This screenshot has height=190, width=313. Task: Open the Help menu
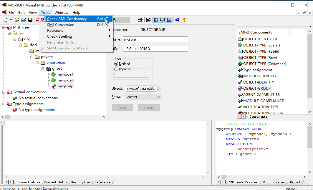tap(76, 12)
